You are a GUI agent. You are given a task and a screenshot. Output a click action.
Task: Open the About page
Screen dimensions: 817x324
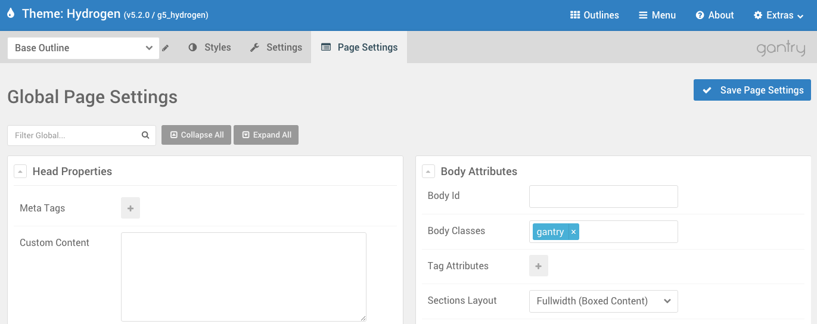[x=715, y=15]
